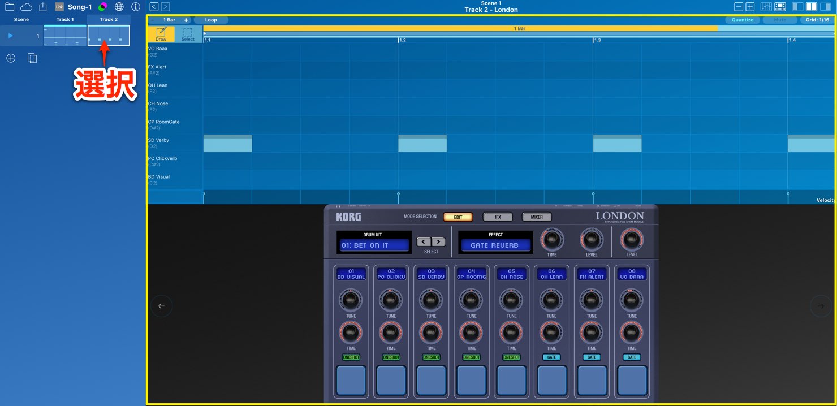Select the next drum kit arrow
The height and width of the screenshot is (406, 837).
(438, 242)
